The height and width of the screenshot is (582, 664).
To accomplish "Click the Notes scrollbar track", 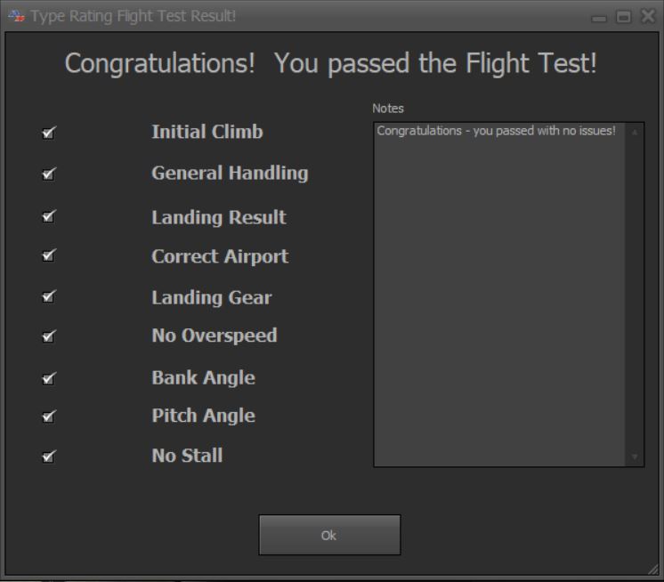I will click(635, 295).
